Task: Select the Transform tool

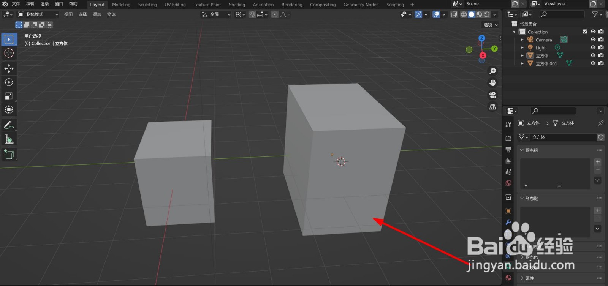Action: pyautogui.click(x=9, y=110)
